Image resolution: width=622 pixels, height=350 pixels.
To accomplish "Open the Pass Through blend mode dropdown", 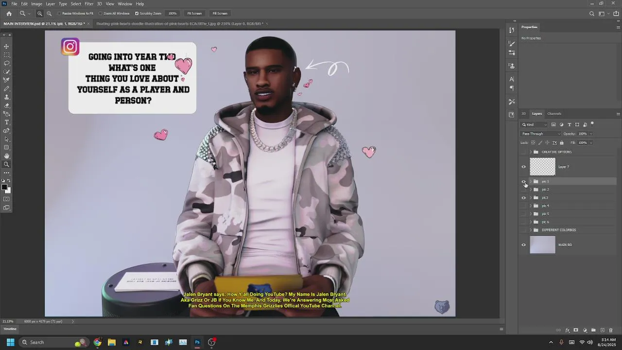I will (x=540, y=134).
